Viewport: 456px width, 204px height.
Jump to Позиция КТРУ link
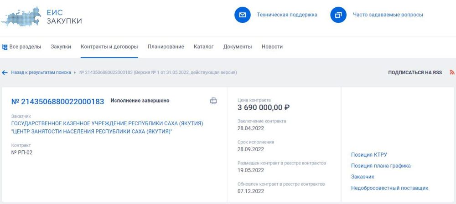369,155
